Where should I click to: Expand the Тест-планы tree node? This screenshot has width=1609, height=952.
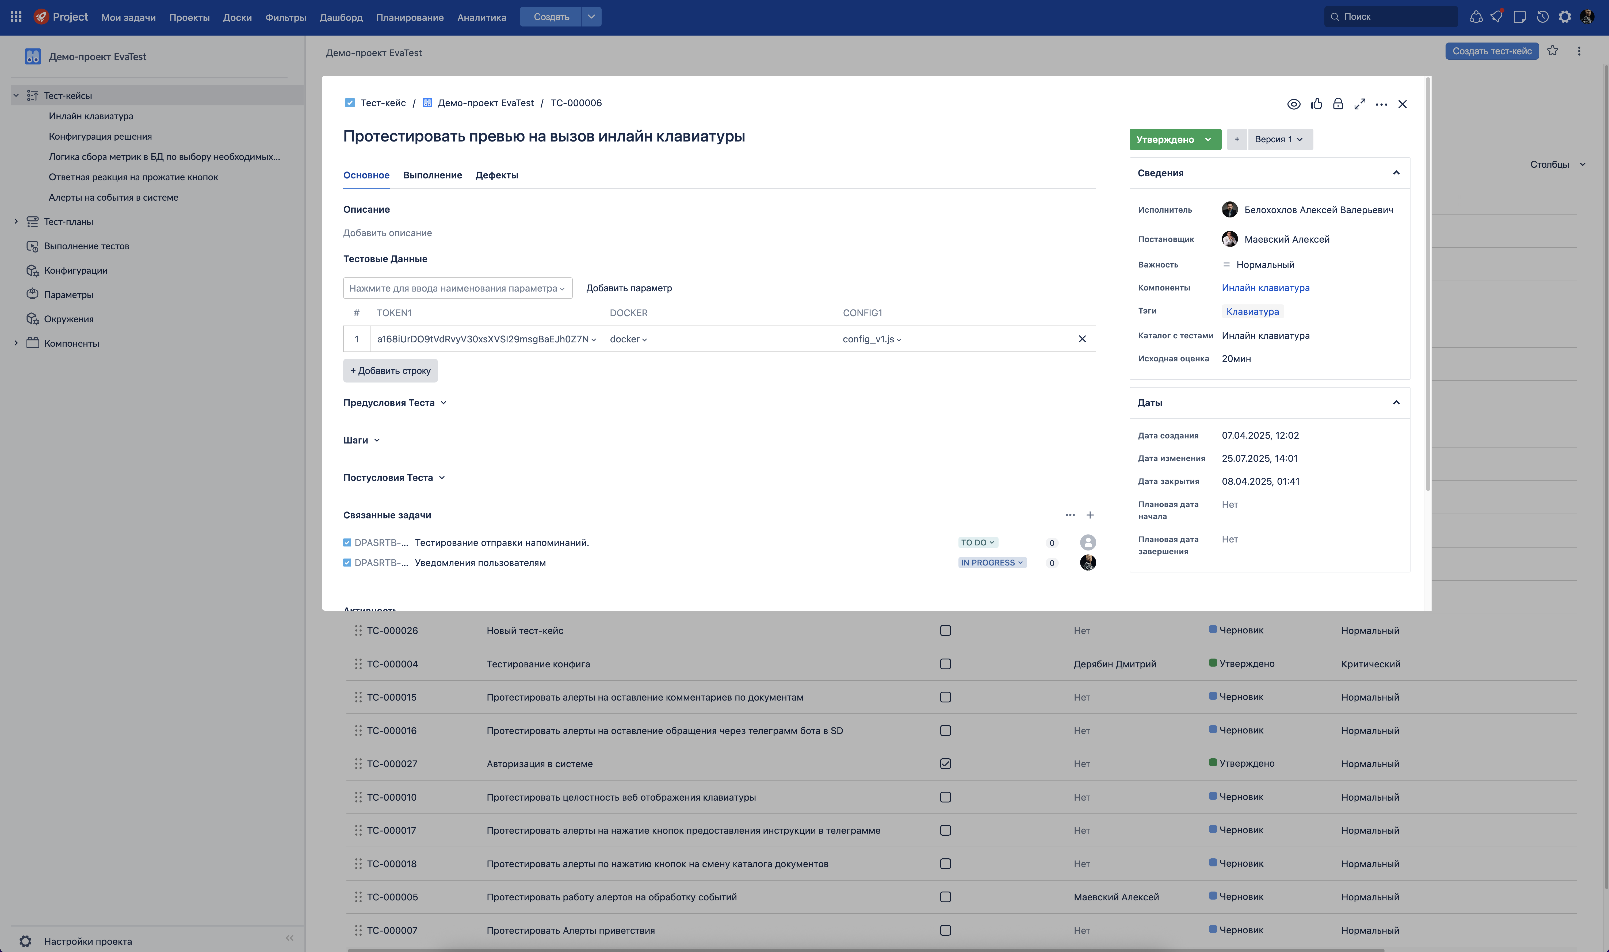click(x=16, y=221)
